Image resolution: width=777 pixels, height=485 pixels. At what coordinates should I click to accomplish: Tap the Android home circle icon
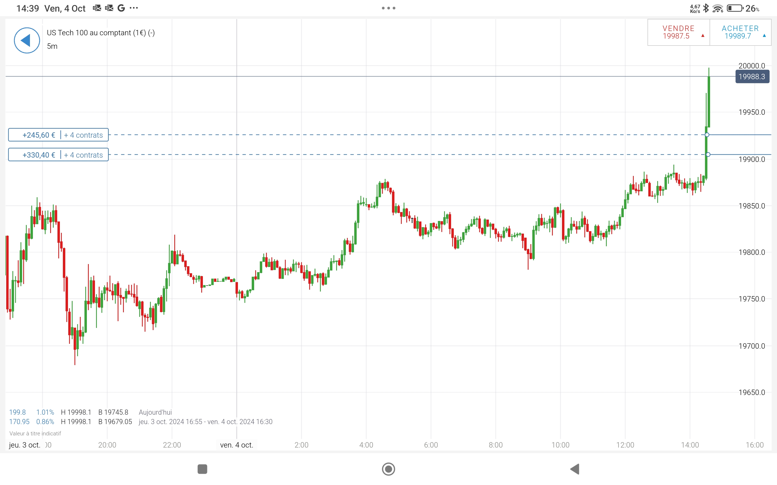[x=388, y=469]
